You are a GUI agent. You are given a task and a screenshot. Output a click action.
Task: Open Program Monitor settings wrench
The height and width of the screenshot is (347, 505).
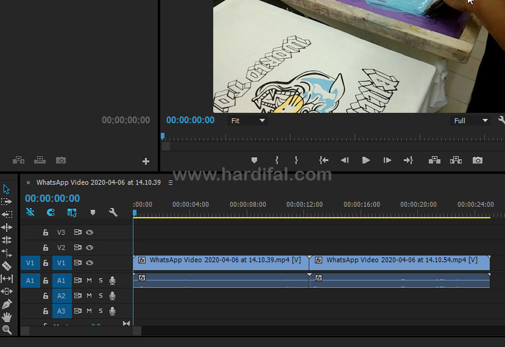point(501,120)
